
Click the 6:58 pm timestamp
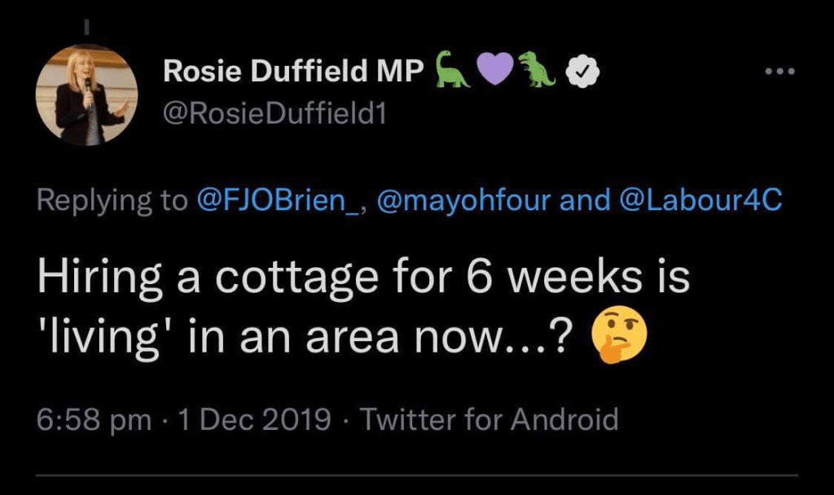click(94, 420)
